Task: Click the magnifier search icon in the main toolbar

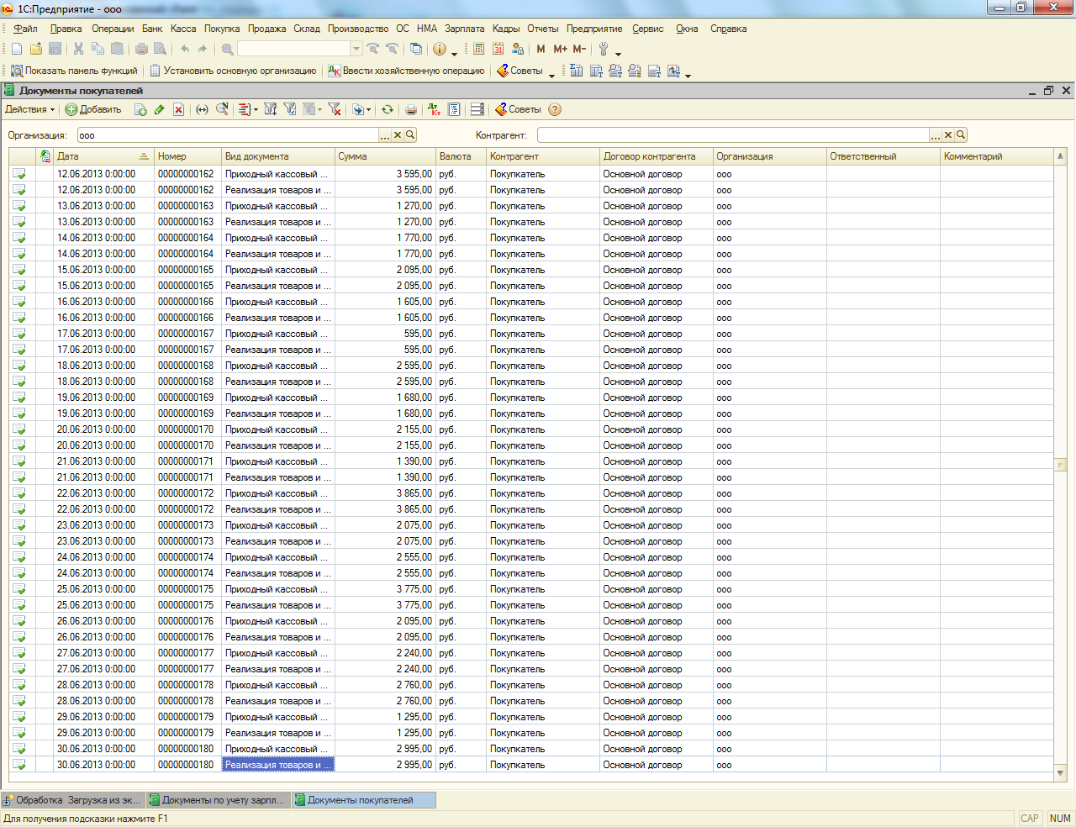Action: (227, 49)
